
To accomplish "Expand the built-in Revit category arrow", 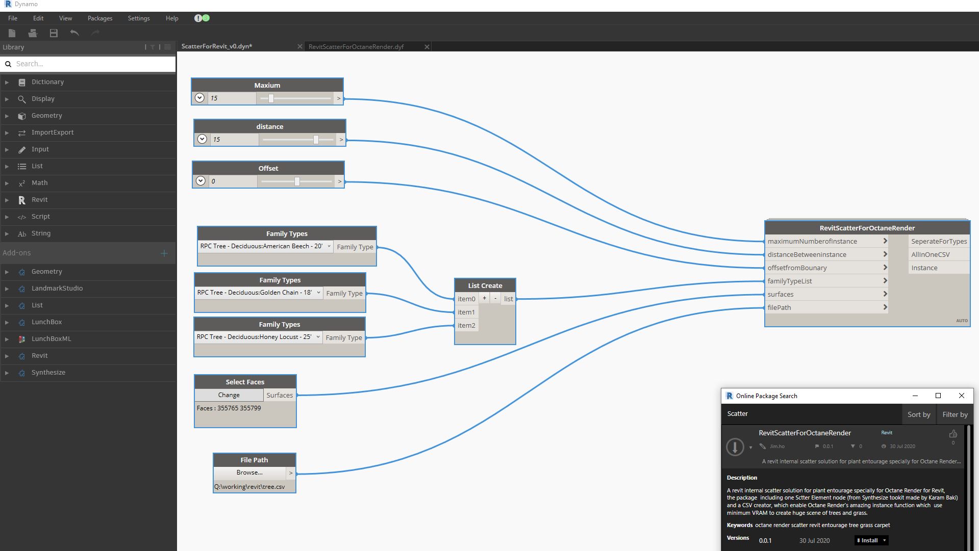I will [x=7, y=200].
